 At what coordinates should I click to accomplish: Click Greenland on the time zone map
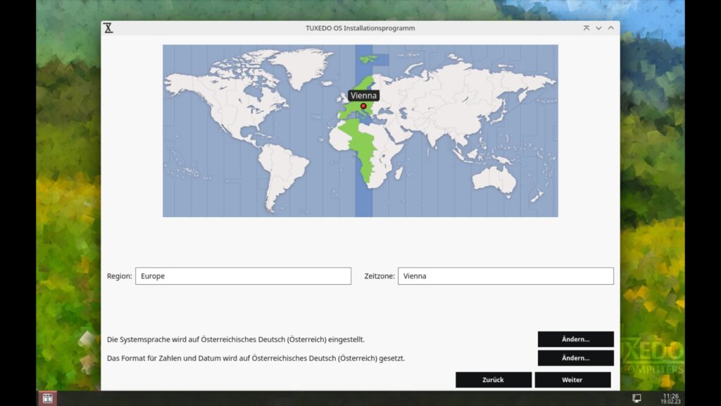click(x=303, y=67)
